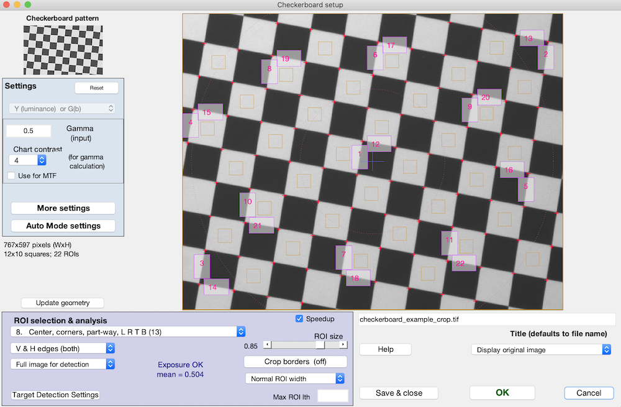Select ROI box number 11
The image size is (621, 407).
click(x=450, y=243)
